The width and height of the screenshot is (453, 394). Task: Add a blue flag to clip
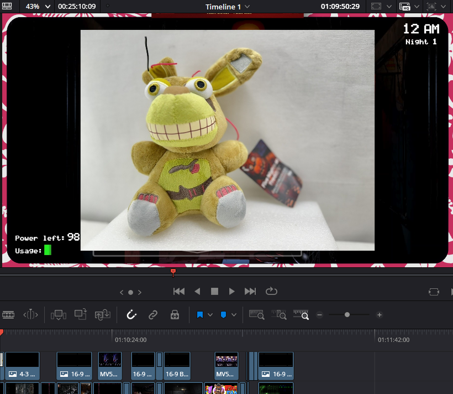click(x=199, y=315)
